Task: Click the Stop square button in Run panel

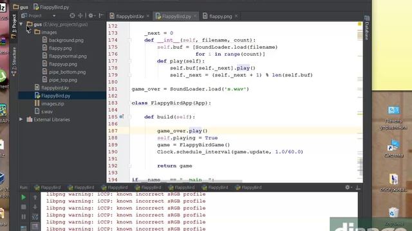Action: coord(23,207)
